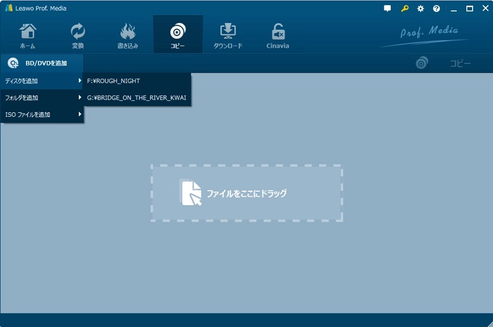The height and width of the screenshot is (327, 493).
Task: Open the feedback speech bubble icon
Action: point(388,9)
